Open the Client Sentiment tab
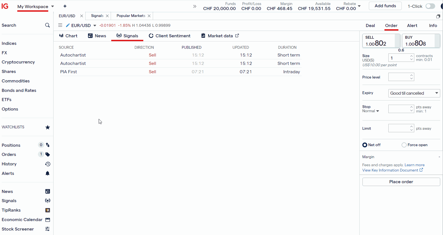443x235 pixels. click(170, 36)
